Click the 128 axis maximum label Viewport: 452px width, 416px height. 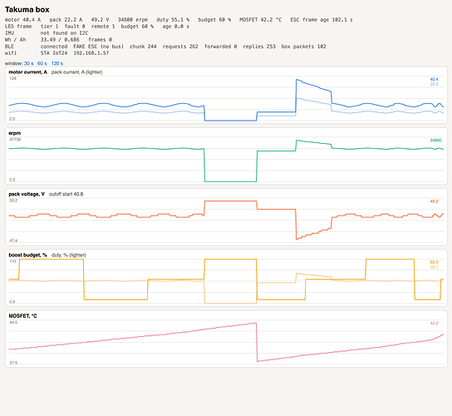[x=13, y=78]
